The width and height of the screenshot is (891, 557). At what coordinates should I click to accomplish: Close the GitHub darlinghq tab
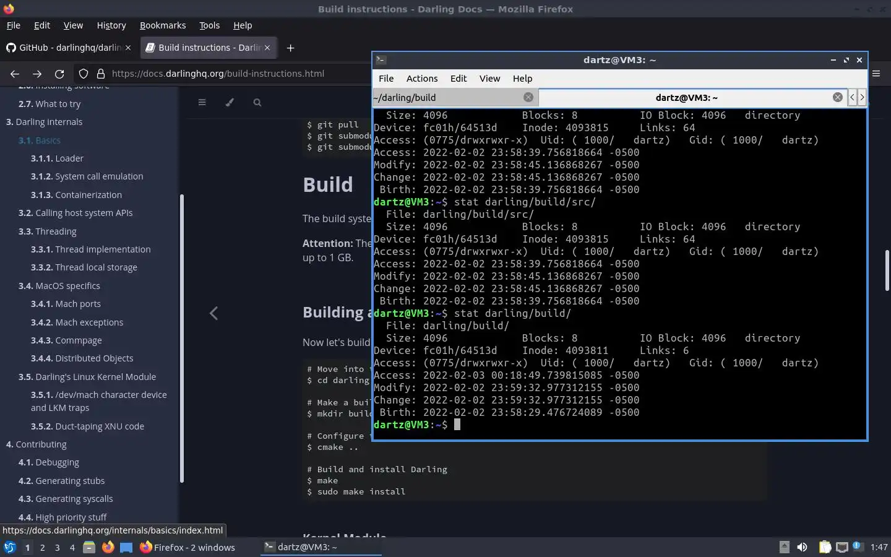(128, 48)
